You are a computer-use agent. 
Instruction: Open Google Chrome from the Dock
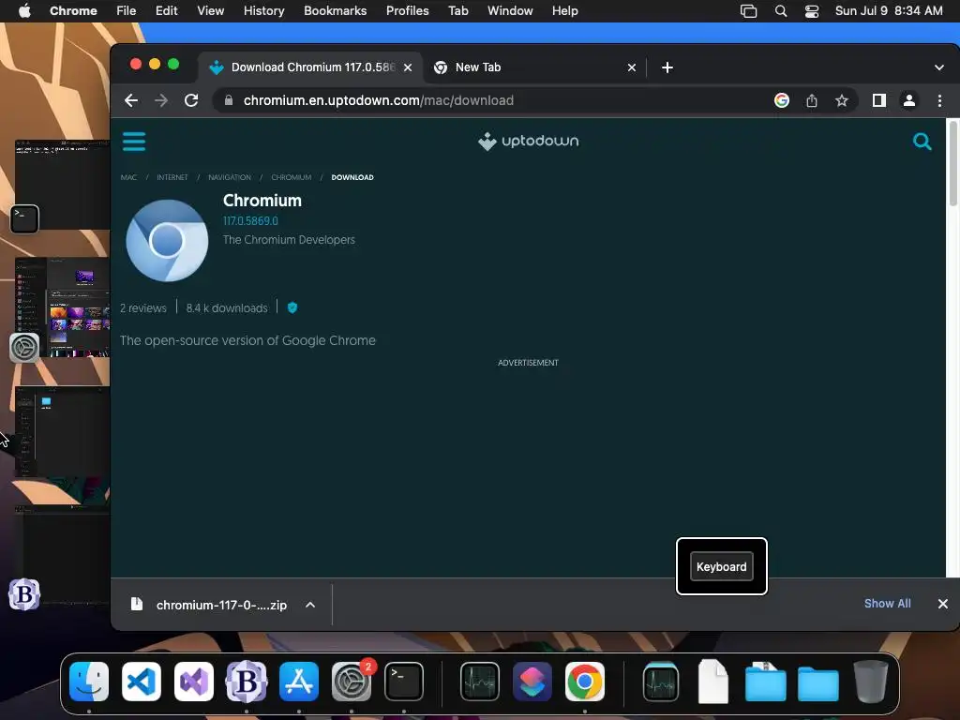click(585, 682)
